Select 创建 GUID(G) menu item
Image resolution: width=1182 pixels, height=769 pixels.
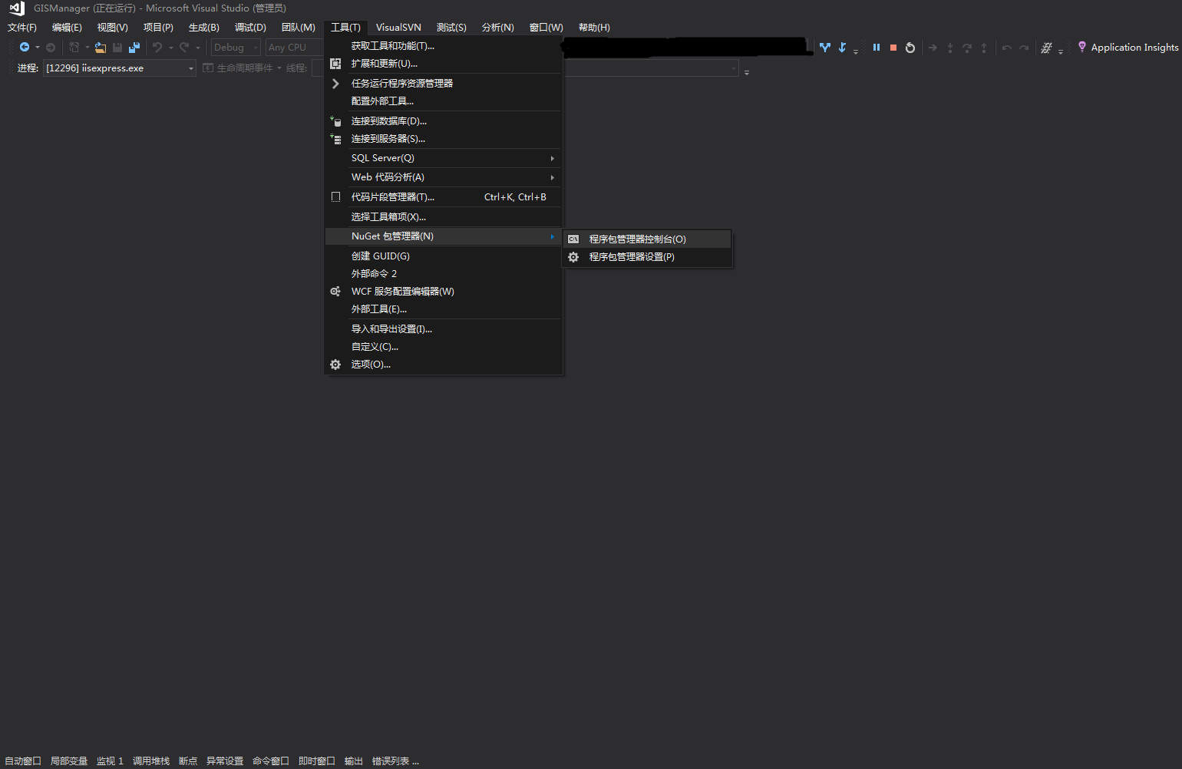point(444,256)
